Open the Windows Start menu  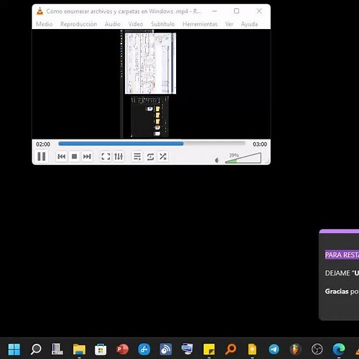(14, 349)
